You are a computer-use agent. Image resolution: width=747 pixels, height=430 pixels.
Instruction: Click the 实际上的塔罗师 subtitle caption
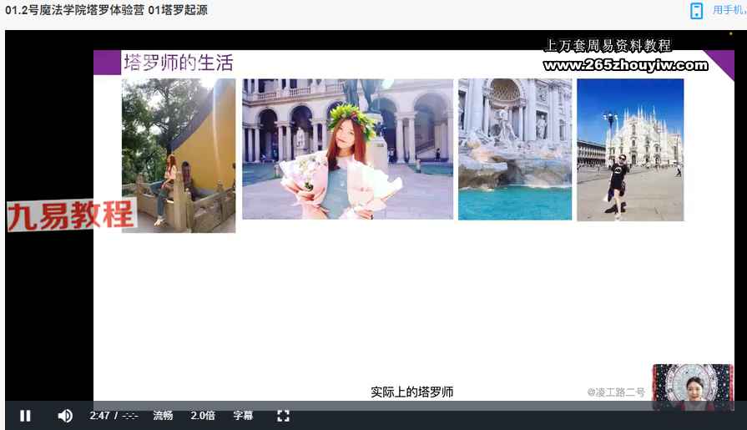pyautogui.click(x=411, y=392)
